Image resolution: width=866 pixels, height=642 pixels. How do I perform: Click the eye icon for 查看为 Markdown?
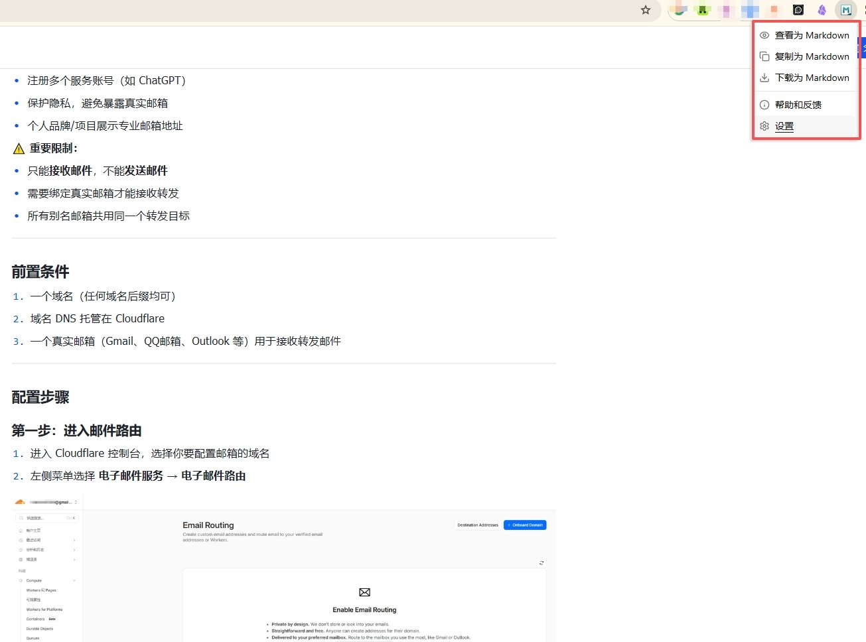click(x=764, y=35)
